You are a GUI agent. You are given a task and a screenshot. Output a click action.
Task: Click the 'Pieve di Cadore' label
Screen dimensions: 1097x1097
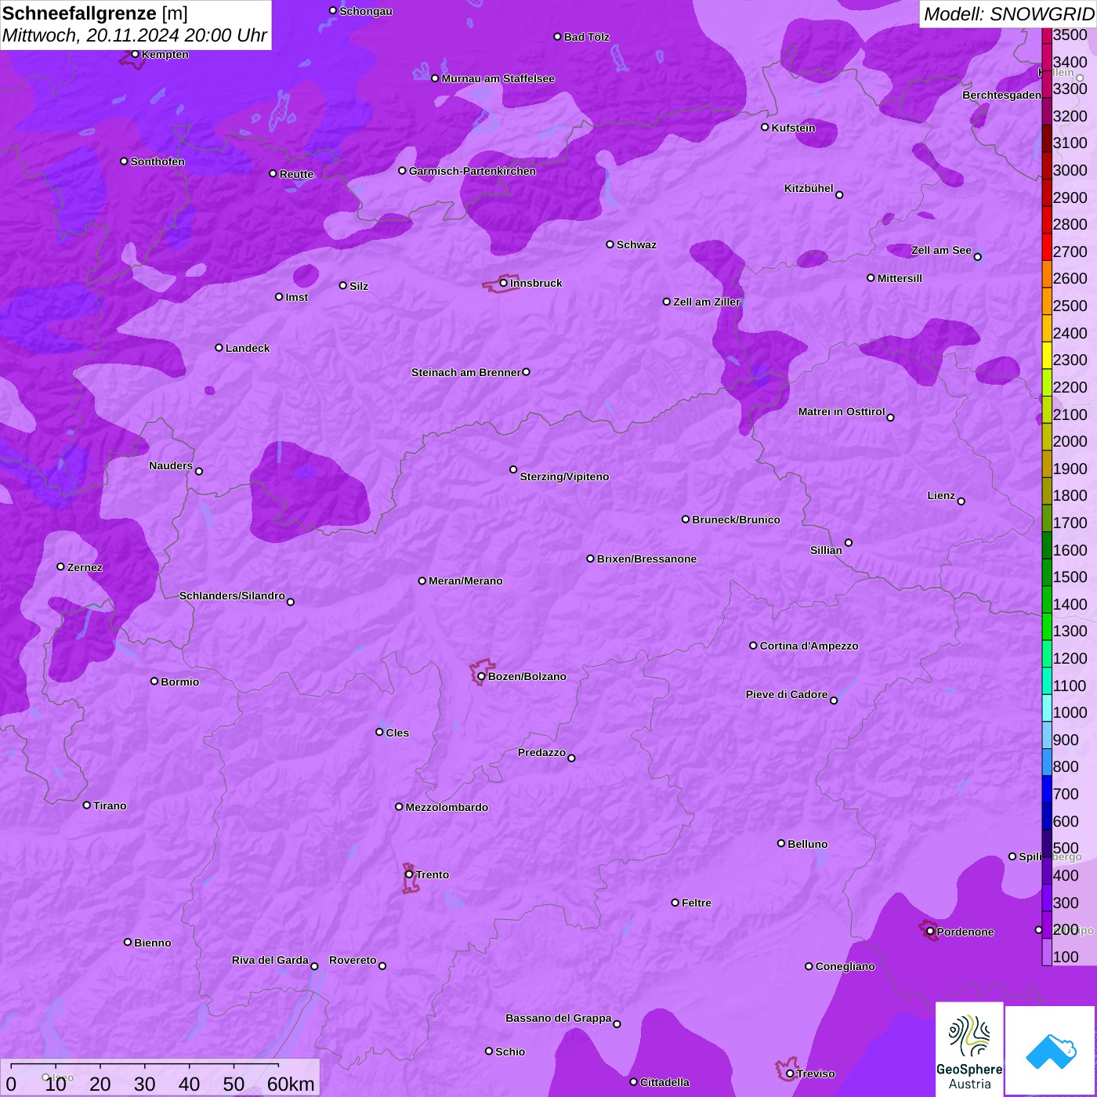[787, 694]
